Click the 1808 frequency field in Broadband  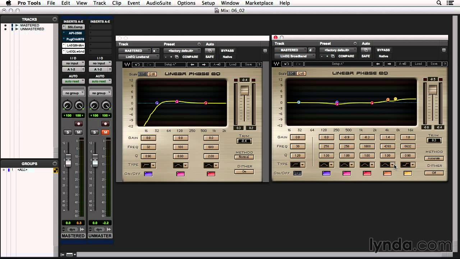click(x=367, y=146)
